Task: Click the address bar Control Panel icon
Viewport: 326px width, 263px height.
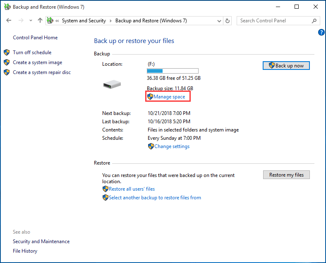Action: click(50, 21)
